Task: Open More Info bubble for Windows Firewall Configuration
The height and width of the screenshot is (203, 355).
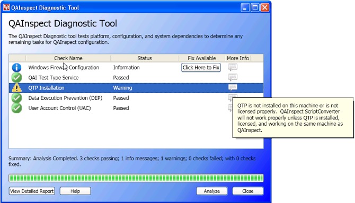Action: pyautogui.click(x=233, y=67)
